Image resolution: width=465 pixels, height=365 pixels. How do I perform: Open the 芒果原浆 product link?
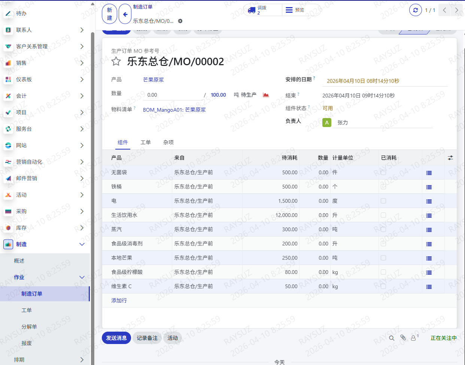[x=154, y=80]
